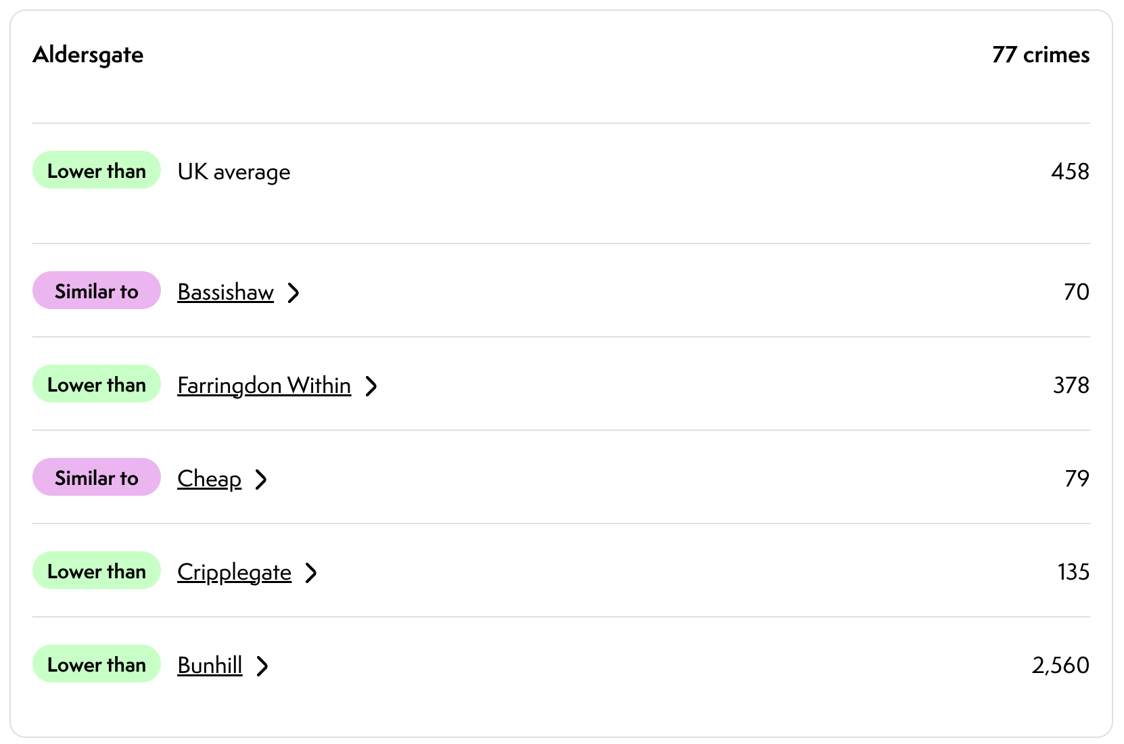Screen dimensions: 1124x744
Task: Follow the Cheap ward link
Action: pyautogui.click(x=209, y=479)
